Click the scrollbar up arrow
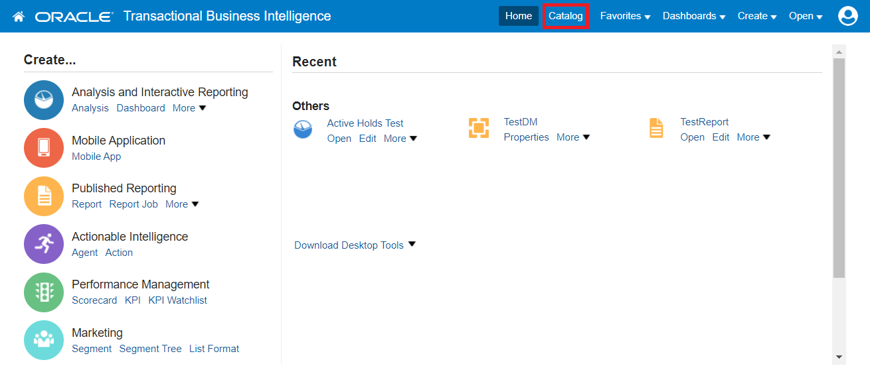870x368 pixels. 839,52
